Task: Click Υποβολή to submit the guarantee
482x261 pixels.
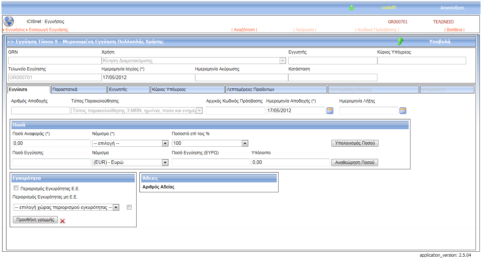Action: pos(440,41)
